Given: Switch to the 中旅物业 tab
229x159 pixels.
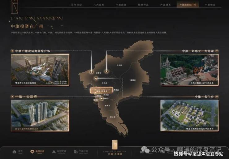Looking at the screenshot, I should pos(210,5).
